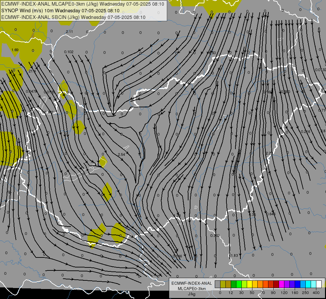Viewport: 326px width, 299px height.
Task: Click the map value 0.102
Action: coord(69,52)
